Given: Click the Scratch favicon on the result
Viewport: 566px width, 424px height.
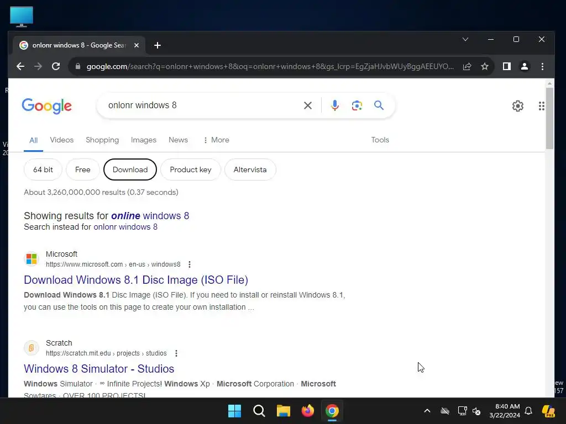Looking at the screenshot, I should point(32,348).
